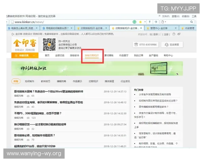The height and width of the screenshot is (162, 203).
Task: Open article 超漂亮的DIY台历
Action: (35, 146)
